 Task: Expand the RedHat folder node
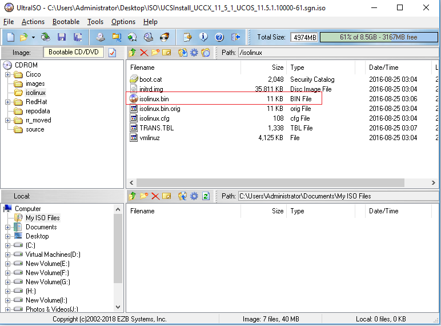[x=7, y=102]
